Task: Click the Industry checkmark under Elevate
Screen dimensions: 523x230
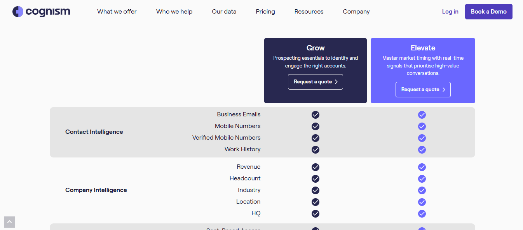Action: point(422,190)
